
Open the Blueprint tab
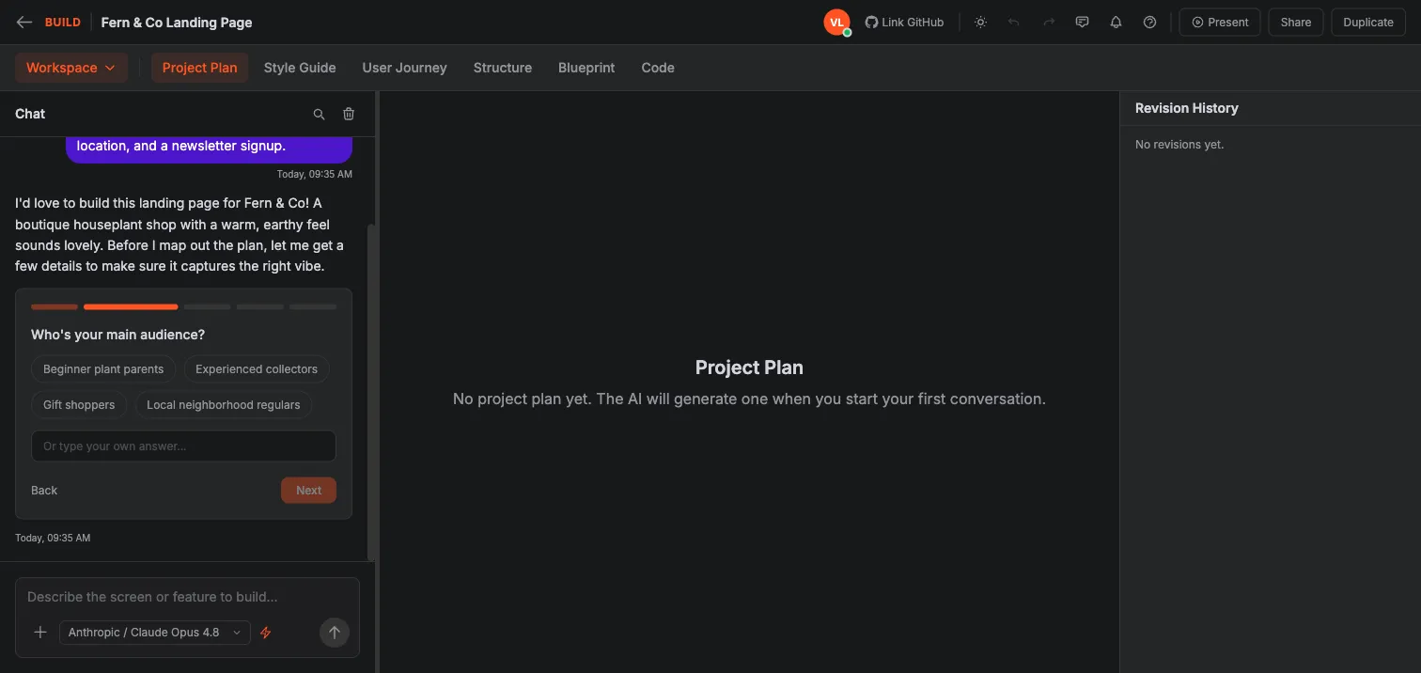pyautogui.click(x=586, y=68)
